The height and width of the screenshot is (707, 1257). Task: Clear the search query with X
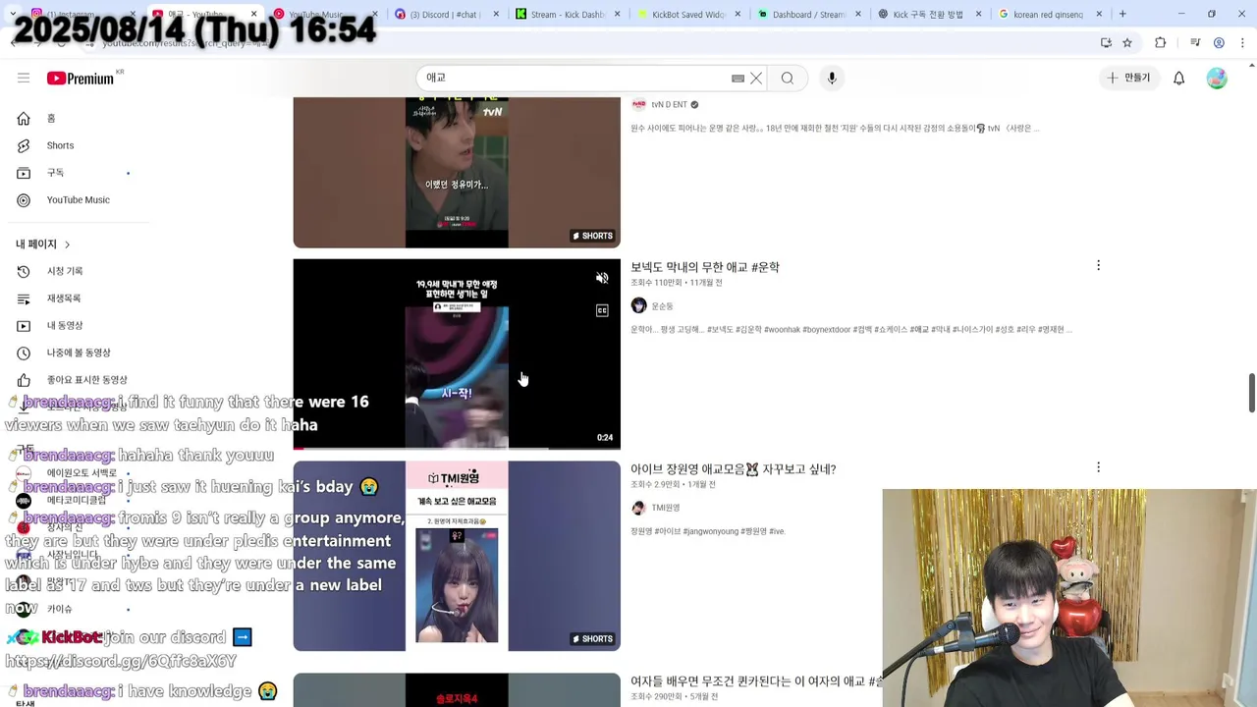pyautogui.click(x=756, y=78)
